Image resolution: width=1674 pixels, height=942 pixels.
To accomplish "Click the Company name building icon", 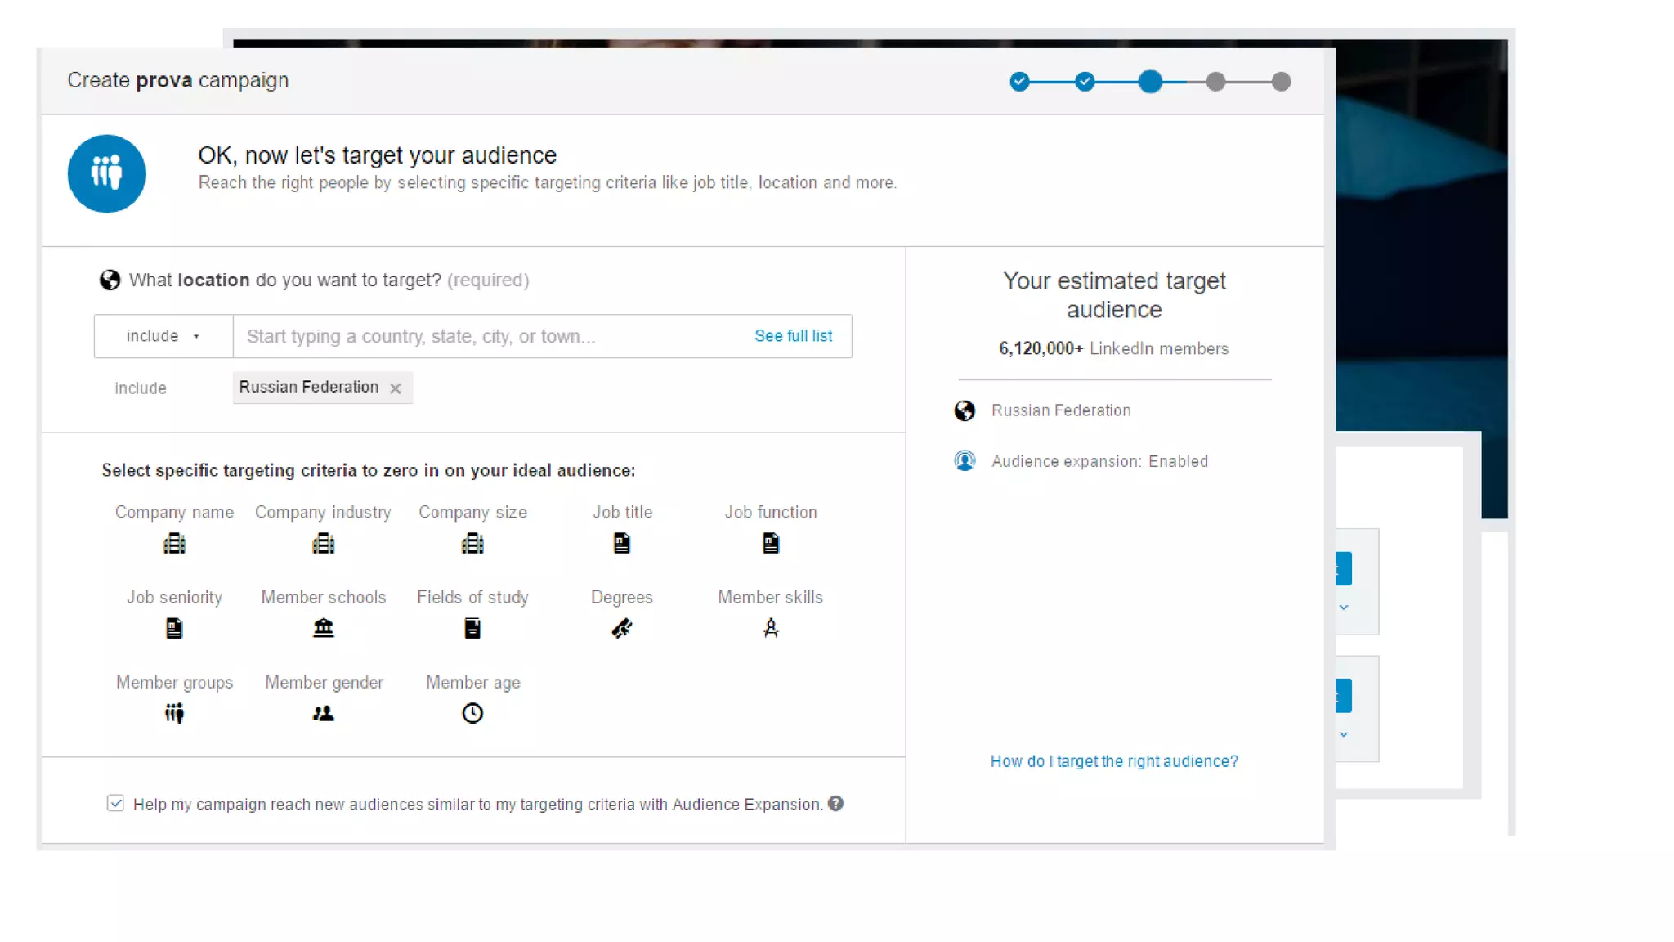I will point(174,544).
